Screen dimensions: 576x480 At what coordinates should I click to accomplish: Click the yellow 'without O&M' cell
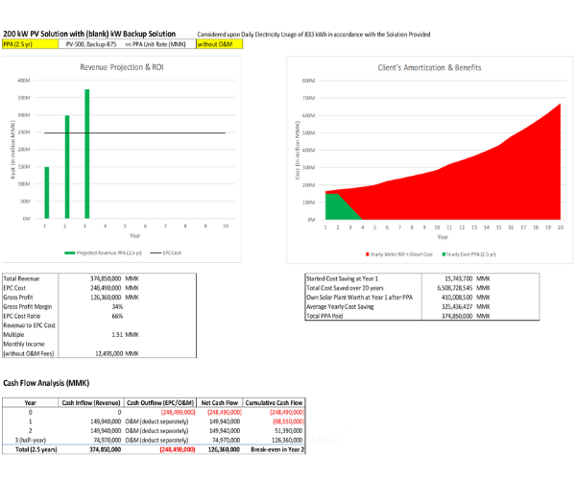pos(219,44)
